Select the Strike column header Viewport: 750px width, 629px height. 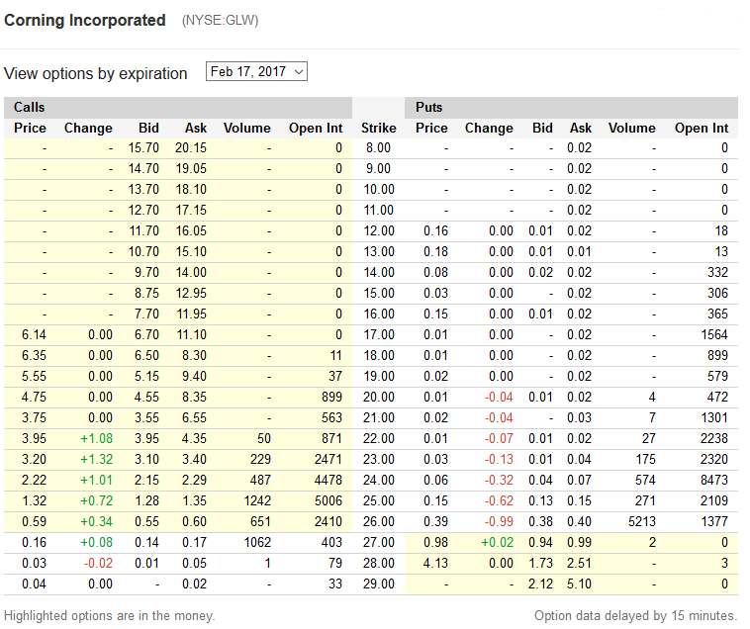coord(378,129)
